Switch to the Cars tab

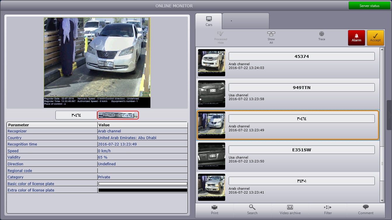pyautogui.click(x=209, y=21)
